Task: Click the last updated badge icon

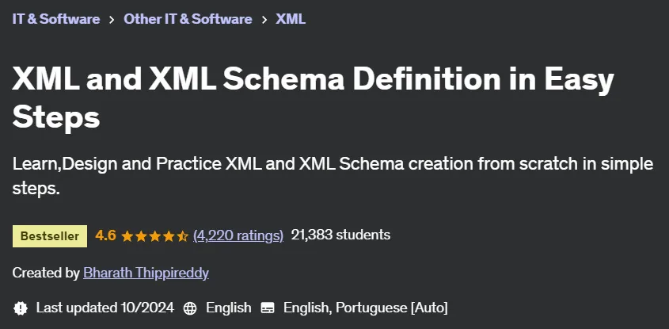Action: coord(20,308)
